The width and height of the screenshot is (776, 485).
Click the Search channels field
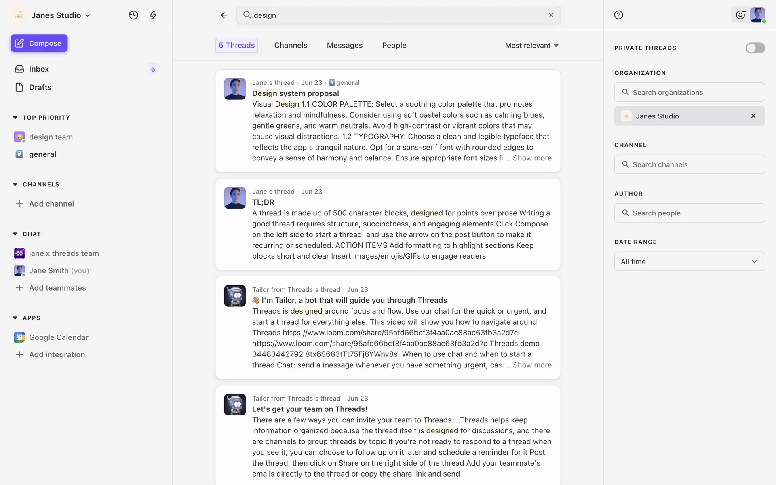click(689, 164)
